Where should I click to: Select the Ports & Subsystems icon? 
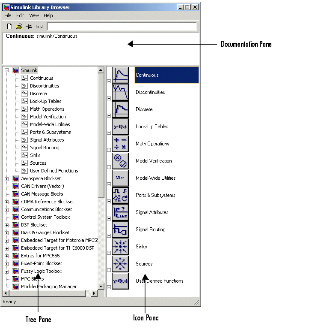coord(120,195)
